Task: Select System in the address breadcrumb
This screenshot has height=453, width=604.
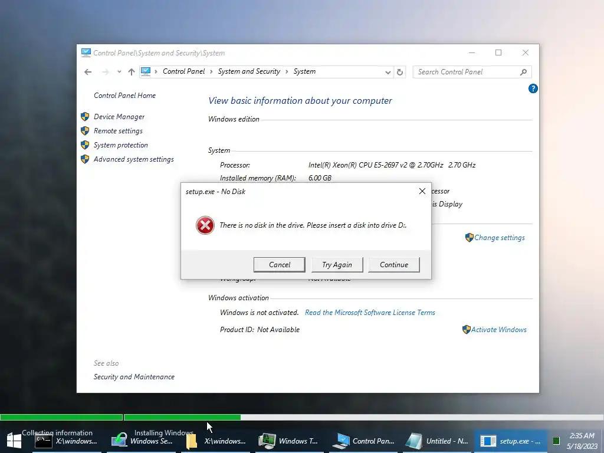Action: pyautogui.click(x=304, y=71)
